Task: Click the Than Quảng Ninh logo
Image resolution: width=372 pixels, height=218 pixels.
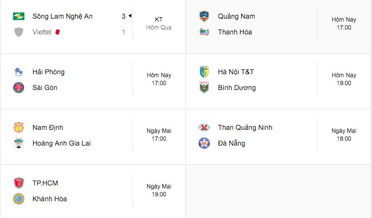Action: pyautogui.click(x=204, y=127)
